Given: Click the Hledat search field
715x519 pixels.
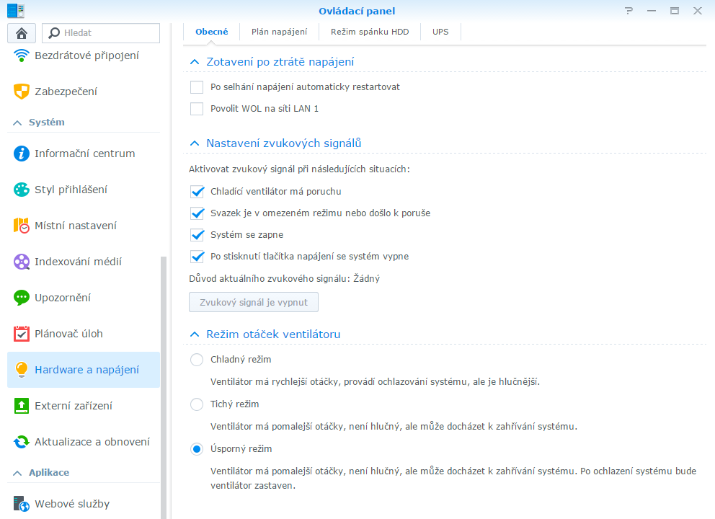Looking at the screenshot, I should click(x=101, y=33).
